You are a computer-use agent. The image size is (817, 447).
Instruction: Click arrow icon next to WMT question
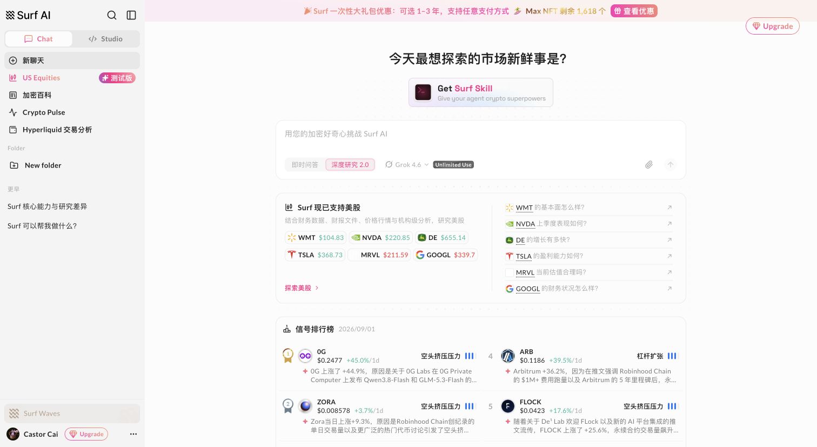tap(669, 208)
